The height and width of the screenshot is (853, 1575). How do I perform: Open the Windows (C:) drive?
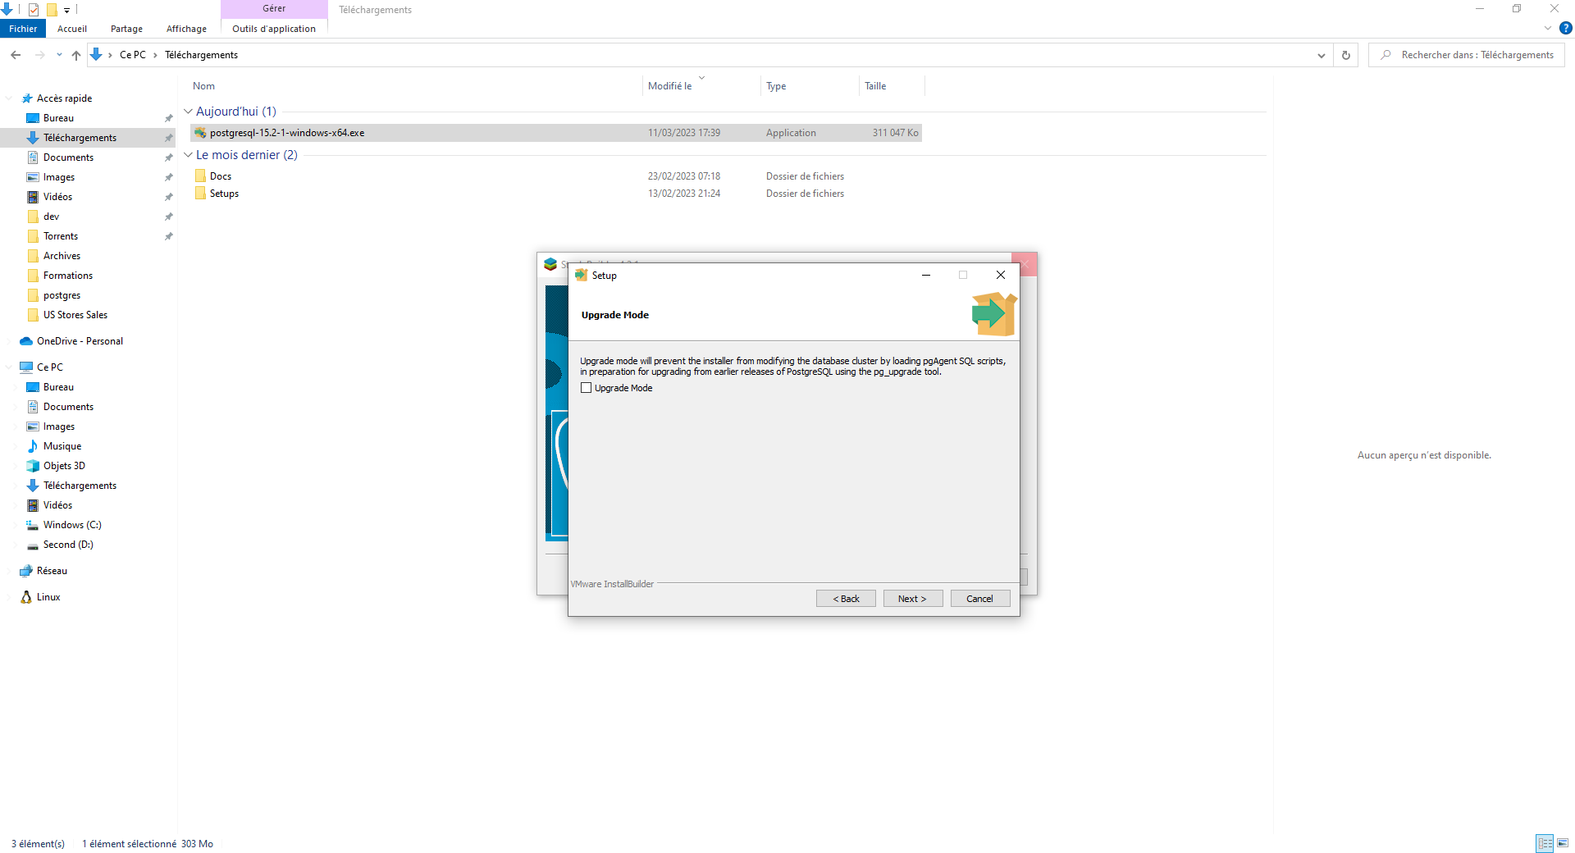[72, 525]
